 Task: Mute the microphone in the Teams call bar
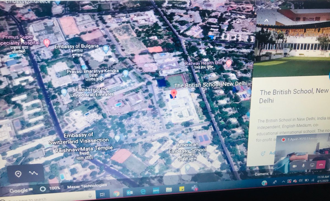pos(303,166)
